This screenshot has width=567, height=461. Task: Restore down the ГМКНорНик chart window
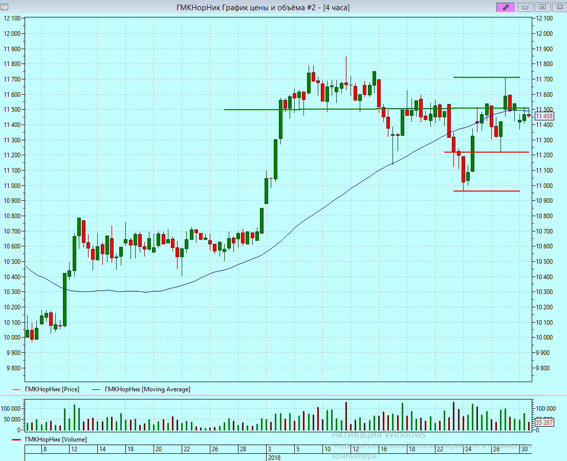(x=543, y=7)
